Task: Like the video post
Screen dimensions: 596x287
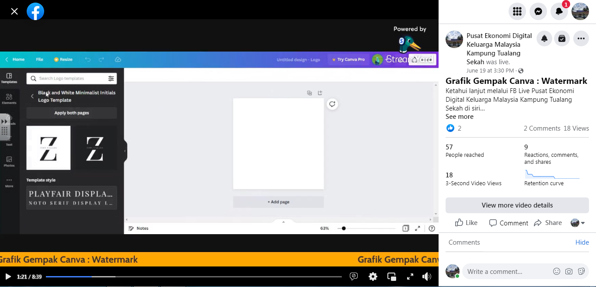Action: (466, 223)
